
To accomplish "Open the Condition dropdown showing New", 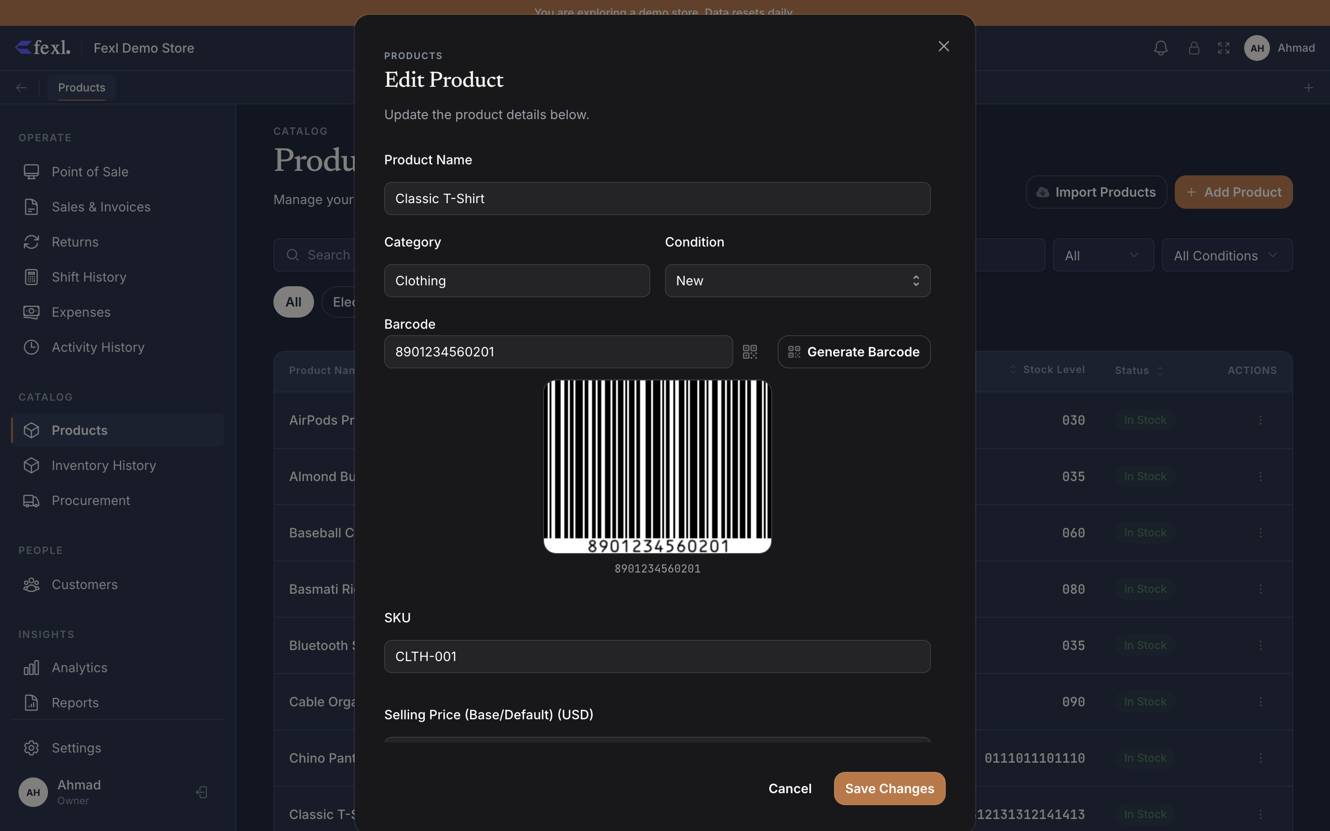I will [x=798, y=281].
